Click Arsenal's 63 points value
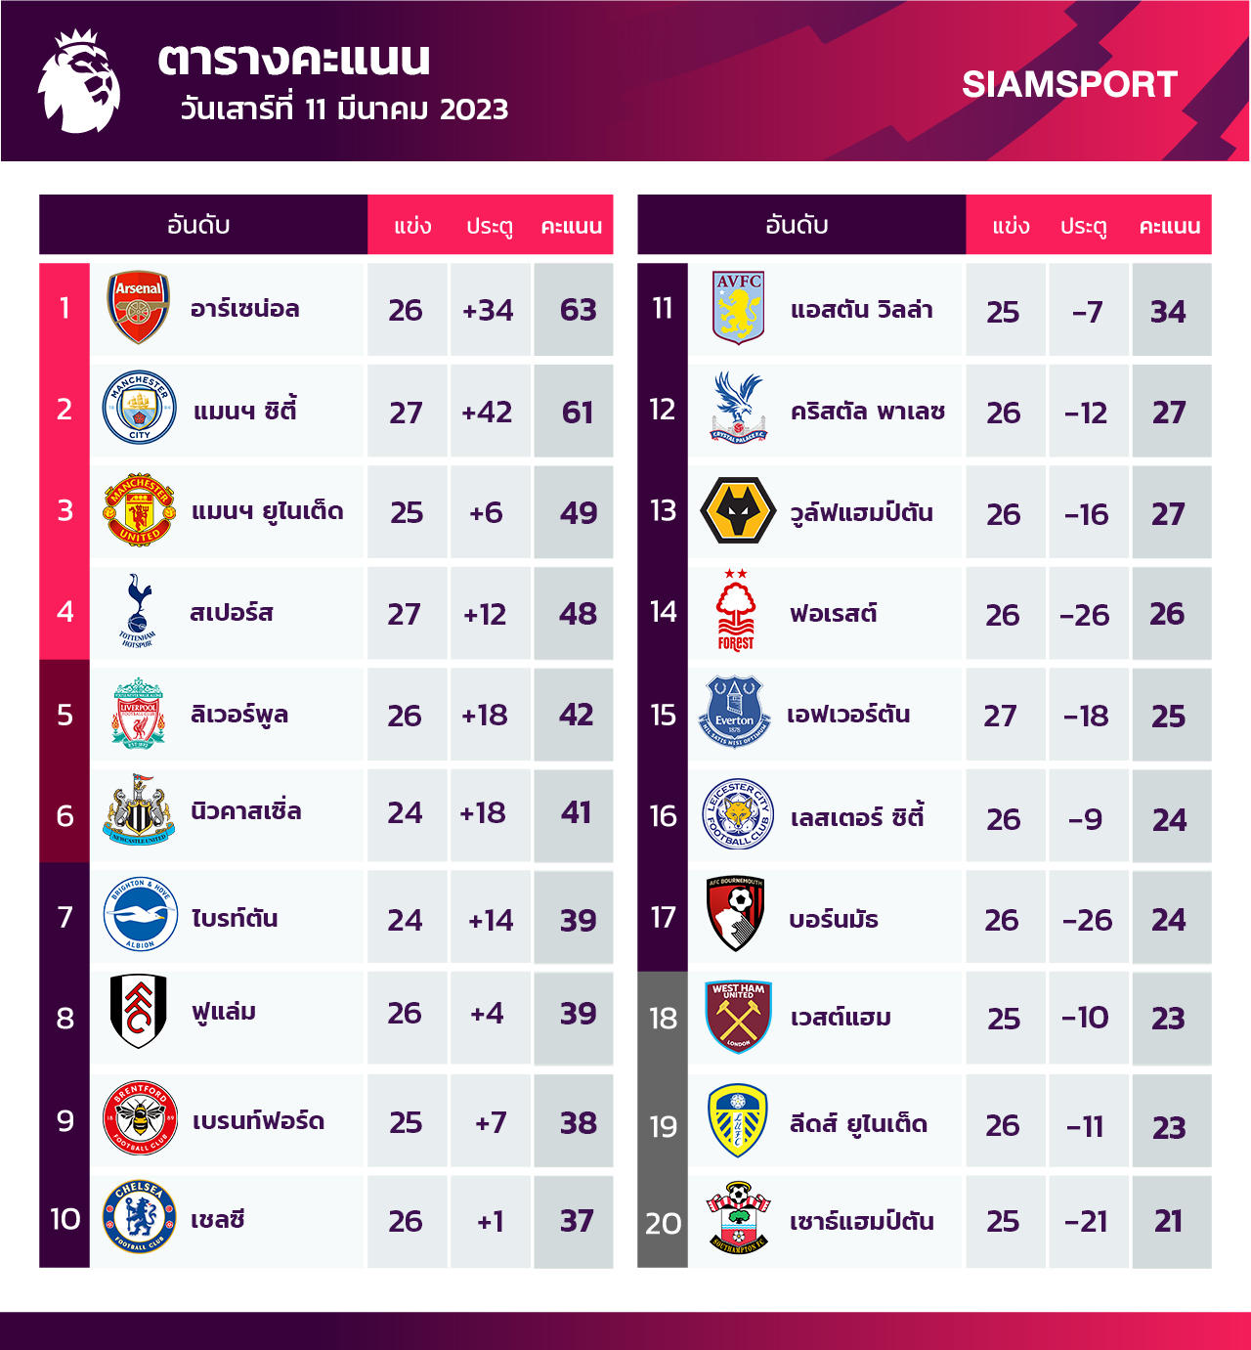1251x1350 pixels. click(x=578, y=310)
